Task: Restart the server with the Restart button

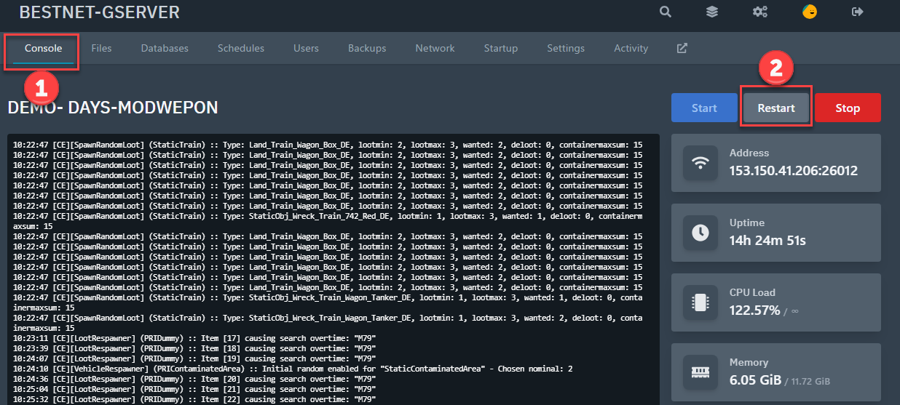Action: tap(776, 108)
